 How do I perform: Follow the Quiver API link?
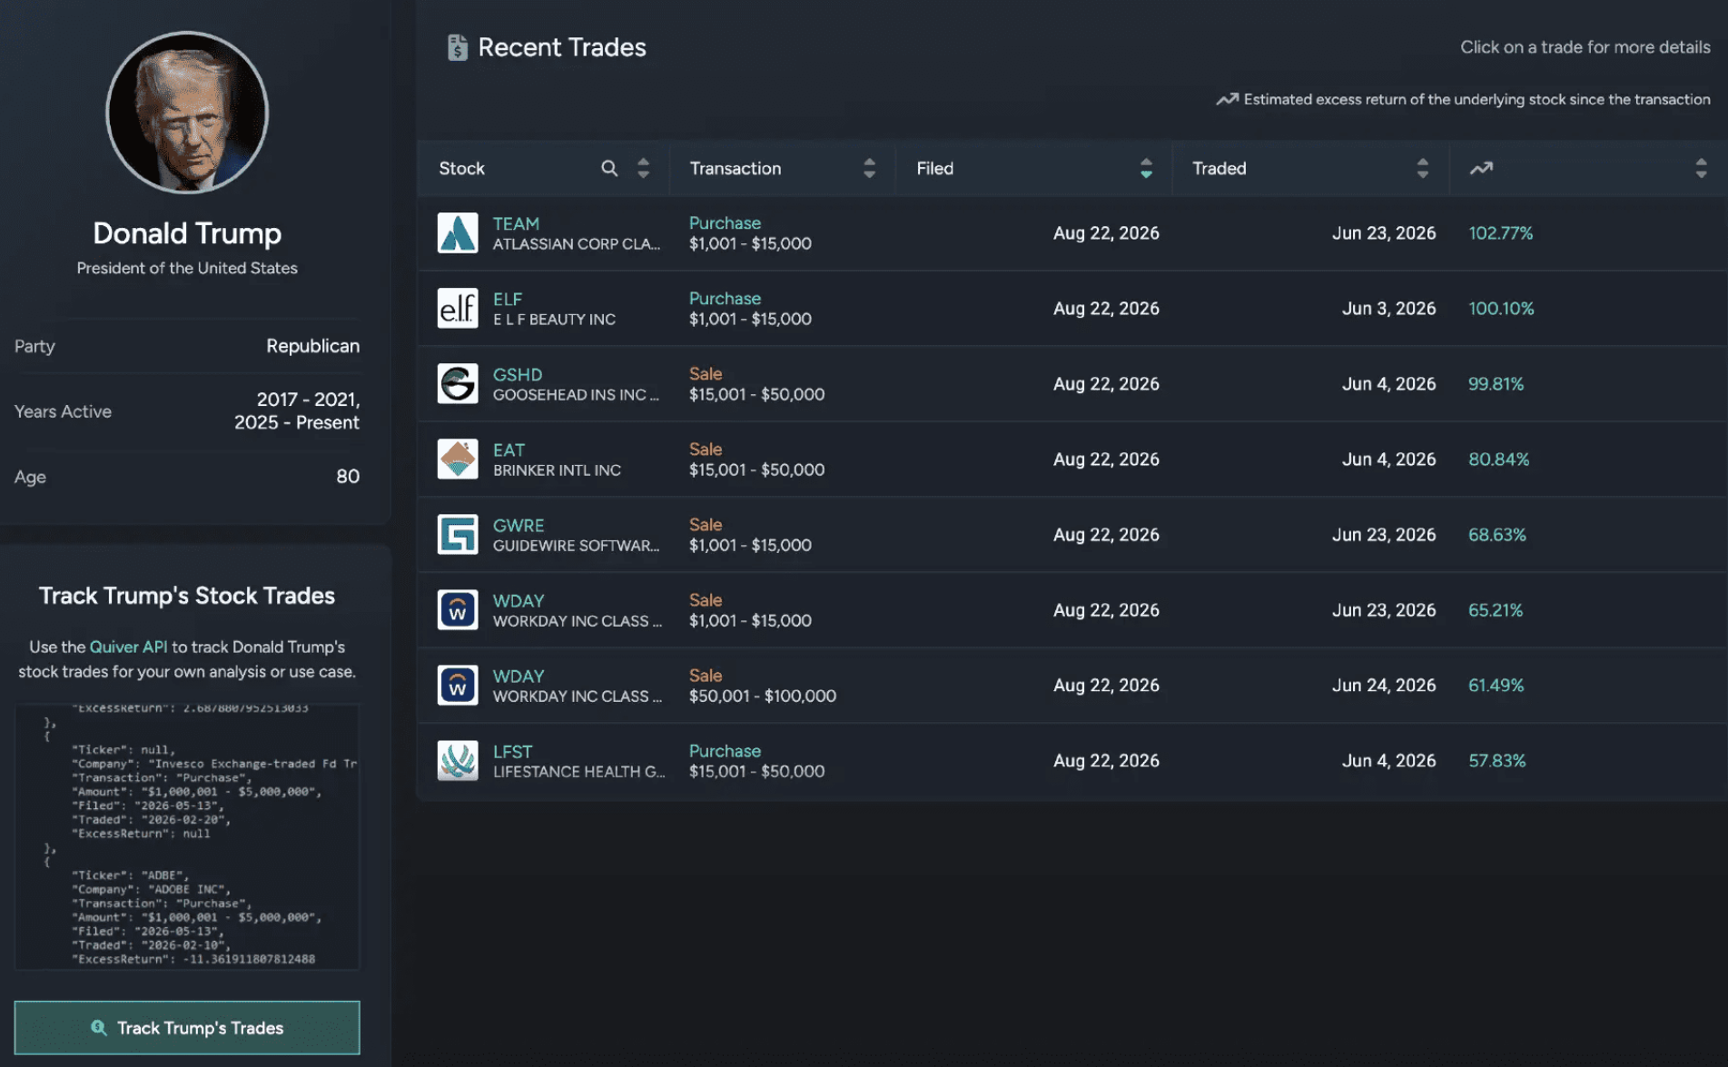[128, 647]
